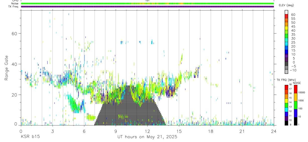Click x-axis tick label '21'
This screenshot has height=142, width=308.
click(242, 131)
